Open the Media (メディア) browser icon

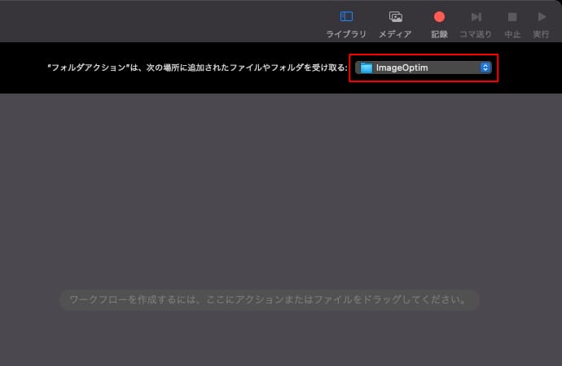coord(395,16)
